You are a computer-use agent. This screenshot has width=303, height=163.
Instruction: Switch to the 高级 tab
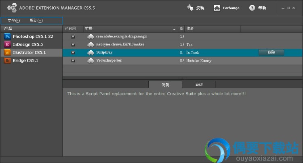[x=199, y=85]
